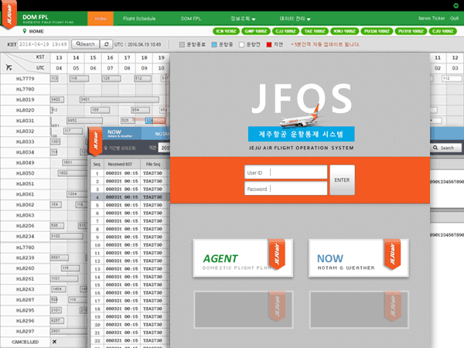Click the location pin icon next to HOME
The image size is (464, 348).
pyautogui.click(x=25, y=31)
